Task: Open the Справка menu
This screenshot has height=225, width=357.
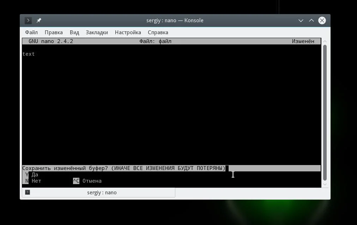Action: point(158,32)
